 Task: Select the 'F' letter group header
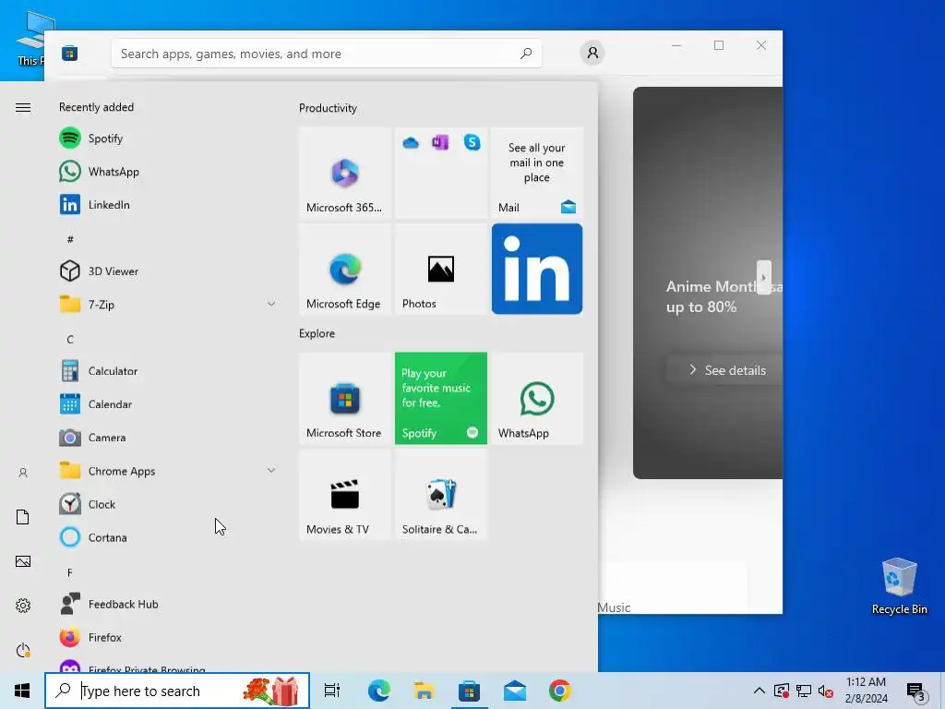click(x=70, y=572)
